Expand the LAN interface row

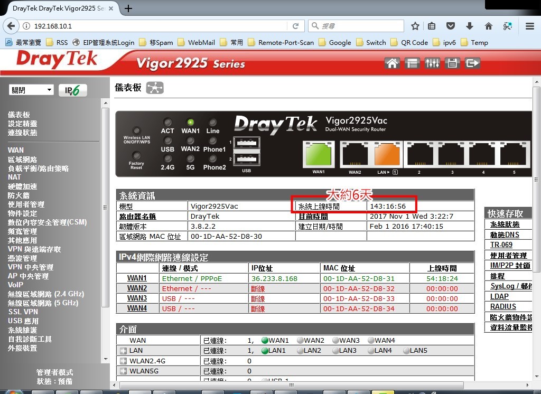(x=123, y=351)
